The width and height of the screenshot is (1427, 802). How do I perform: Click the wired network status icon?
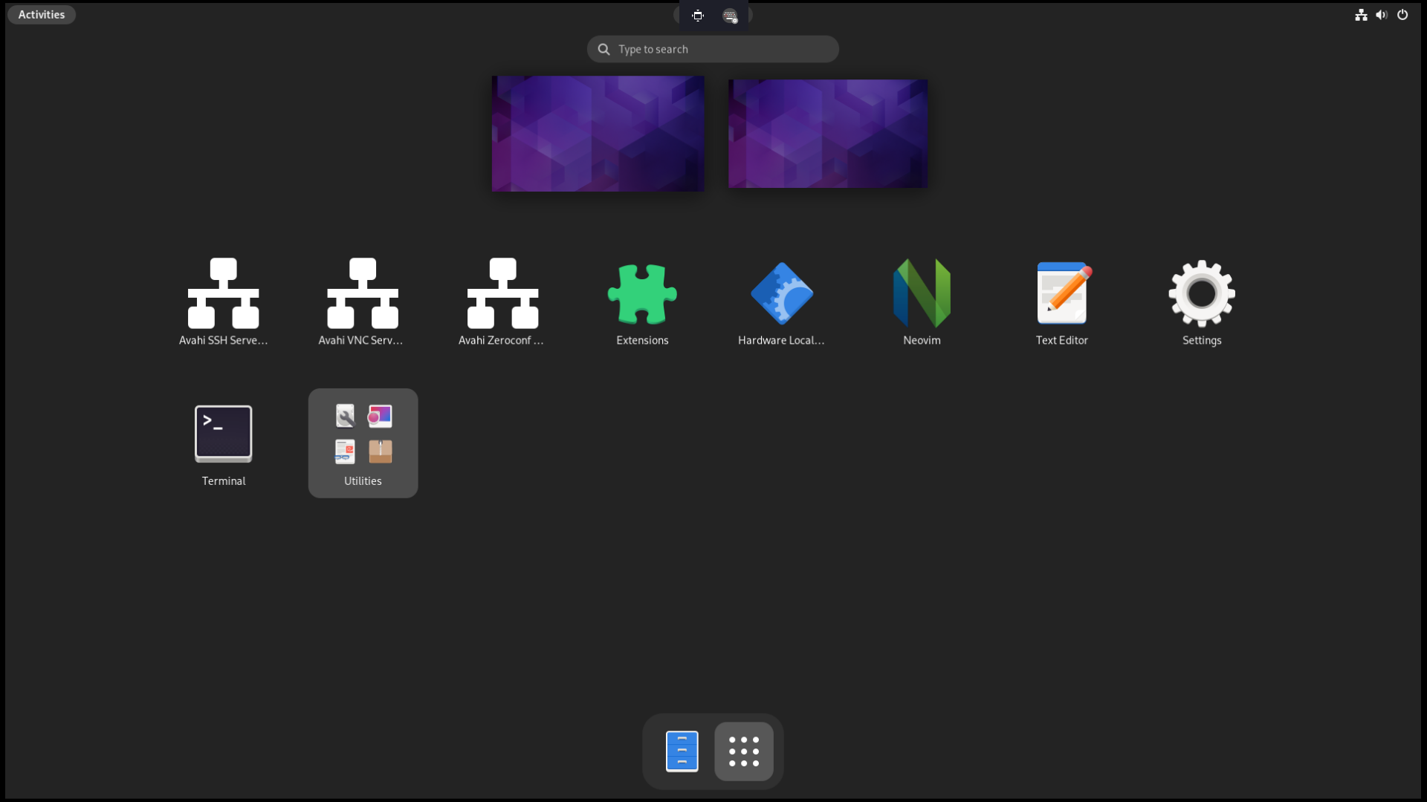click(x=1361, y=15)
